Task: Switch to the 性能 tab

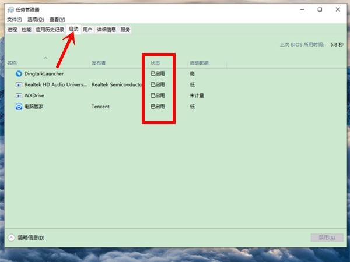Action: 26,30
